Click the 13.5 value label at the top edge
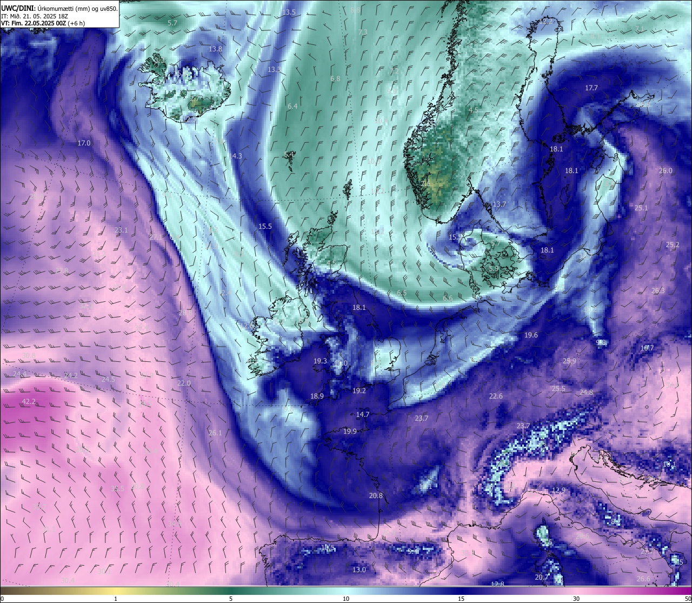The width and height of the screenshot is (692, 603). click(x=289, y=12)
